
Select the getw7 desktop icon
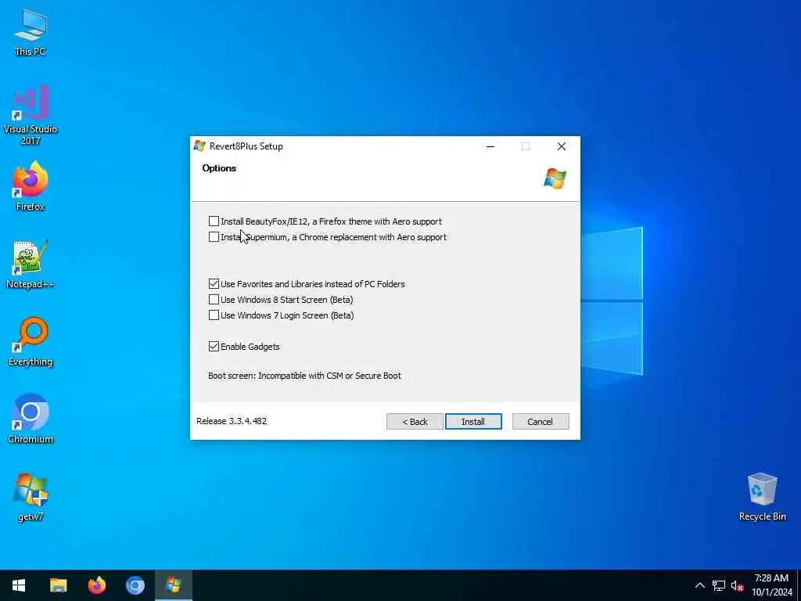(x=31, y=497)
